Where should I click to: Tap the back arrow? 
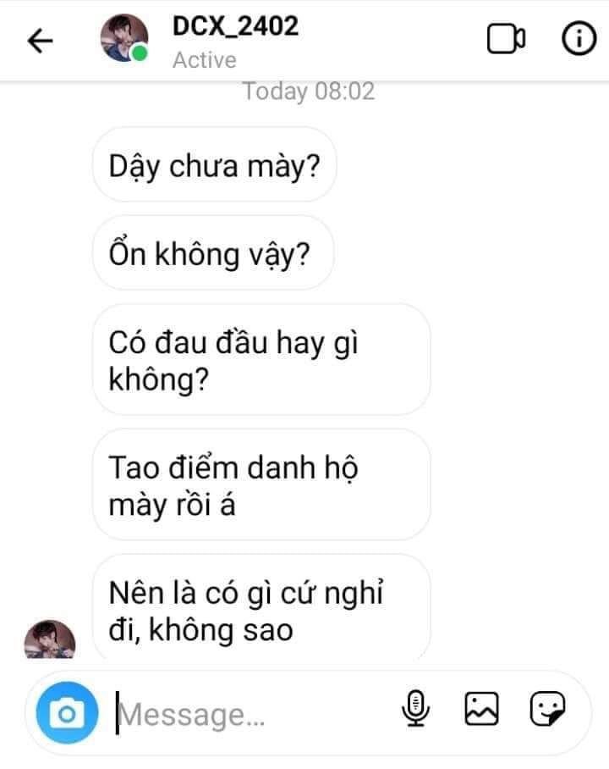40,41
